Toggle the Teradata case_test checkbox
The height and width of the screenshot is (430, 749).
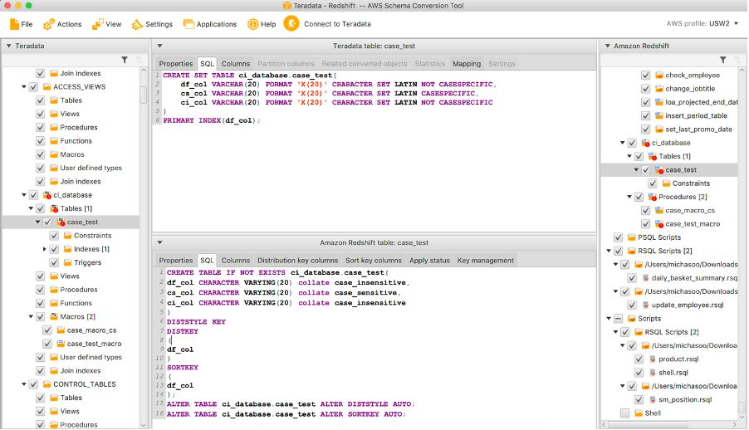(47, 222)
